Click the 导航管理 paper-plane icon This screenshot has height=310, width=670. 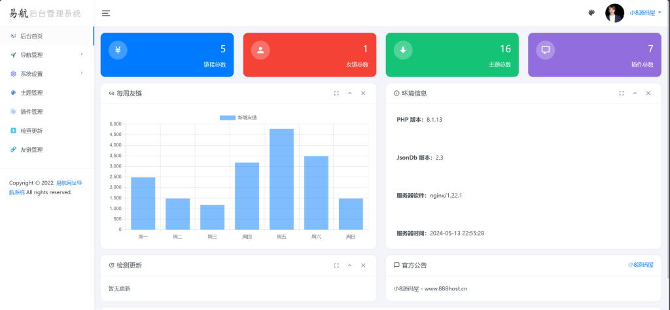[x=13, y=55]
